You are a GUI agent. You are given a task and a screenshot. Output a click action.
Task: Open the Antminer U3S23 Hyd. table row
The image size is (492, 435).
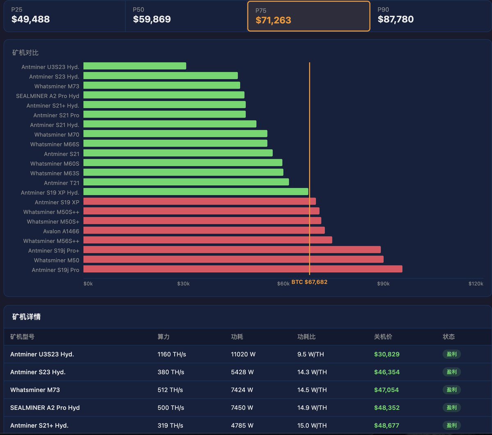tap(248, 354)
